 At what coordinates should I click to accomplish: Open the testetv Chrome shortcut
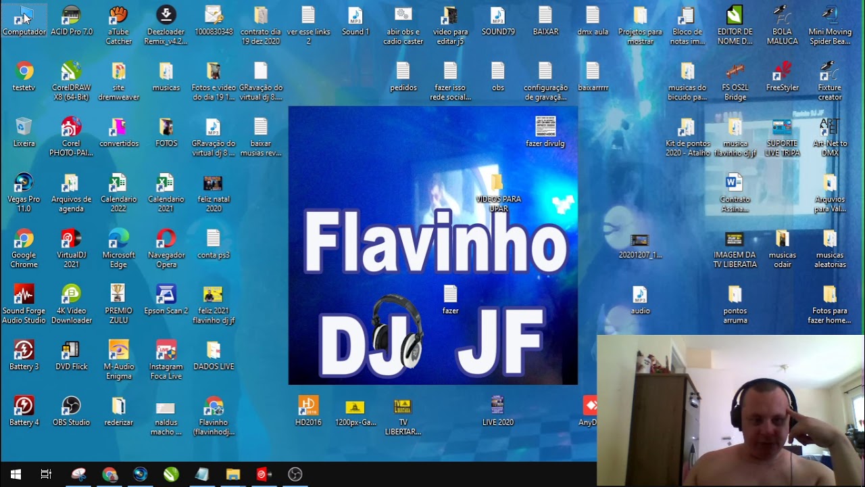point(24,76)
